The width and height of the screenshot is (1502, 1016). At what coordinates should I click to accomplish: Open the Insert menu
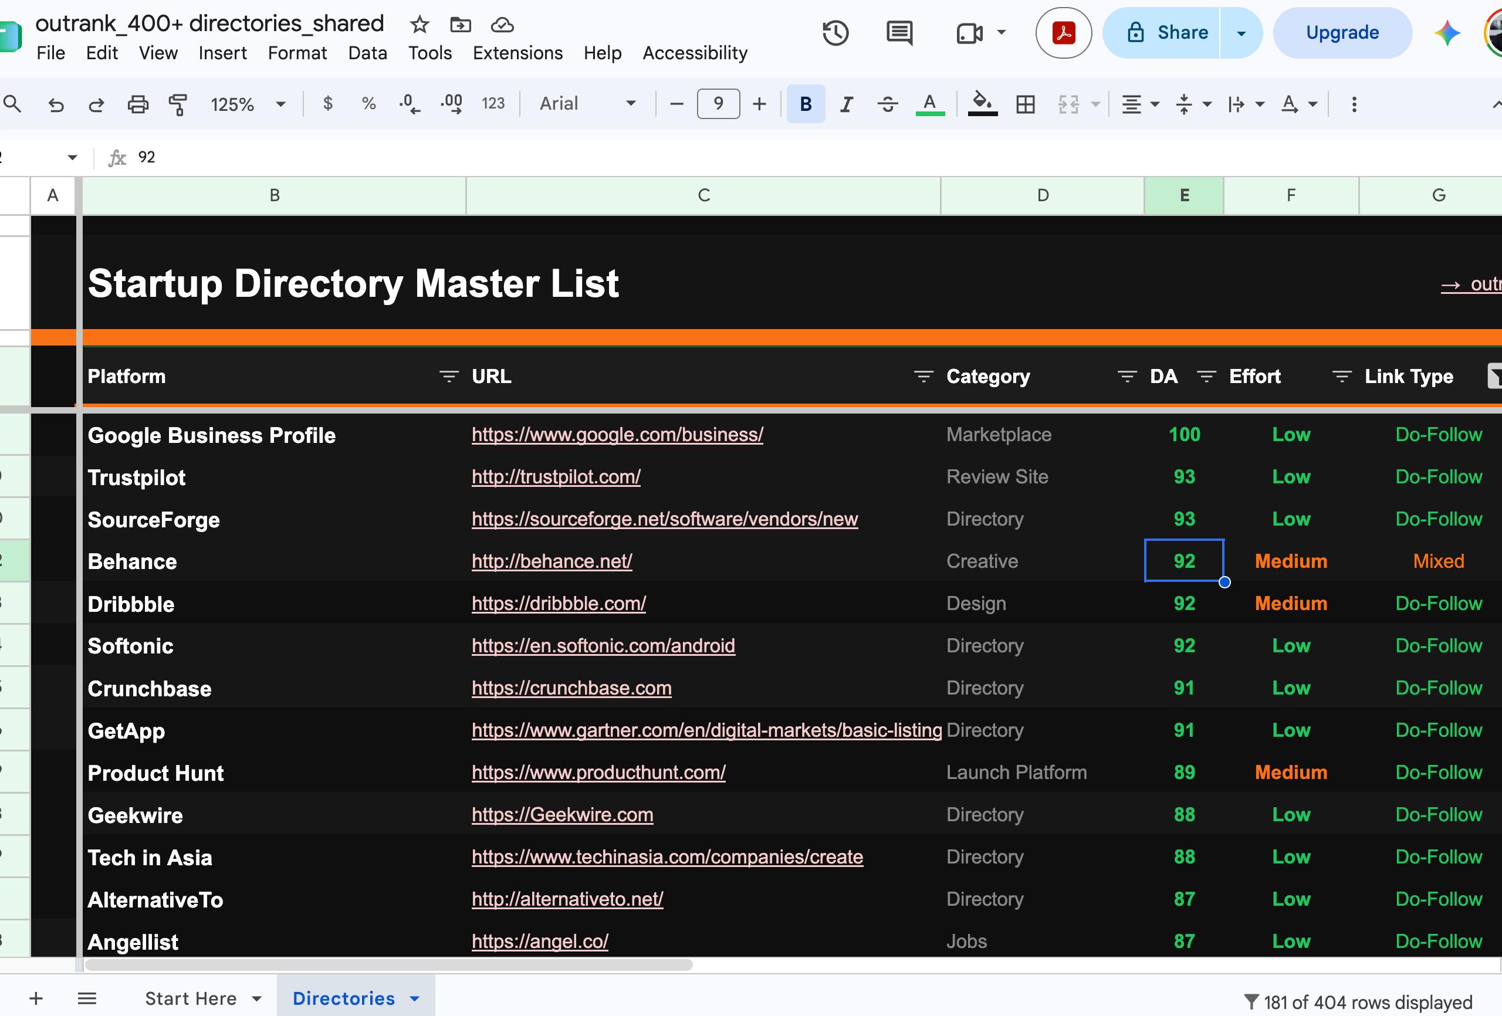coord(222,53)
